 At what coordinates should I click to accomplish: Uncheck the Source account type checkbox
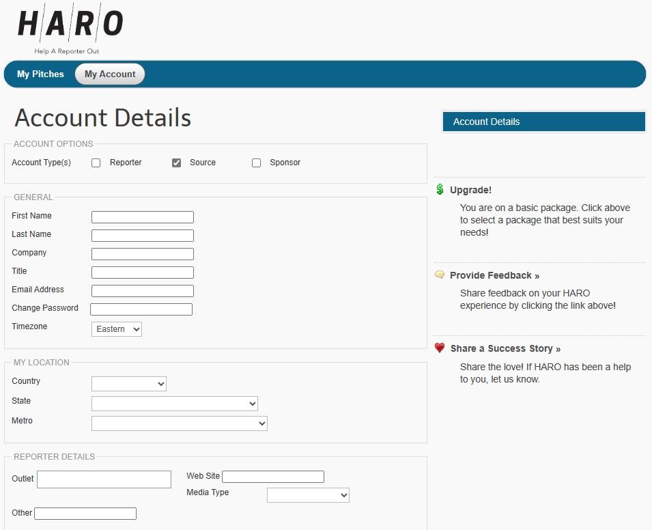coord(176,163)
